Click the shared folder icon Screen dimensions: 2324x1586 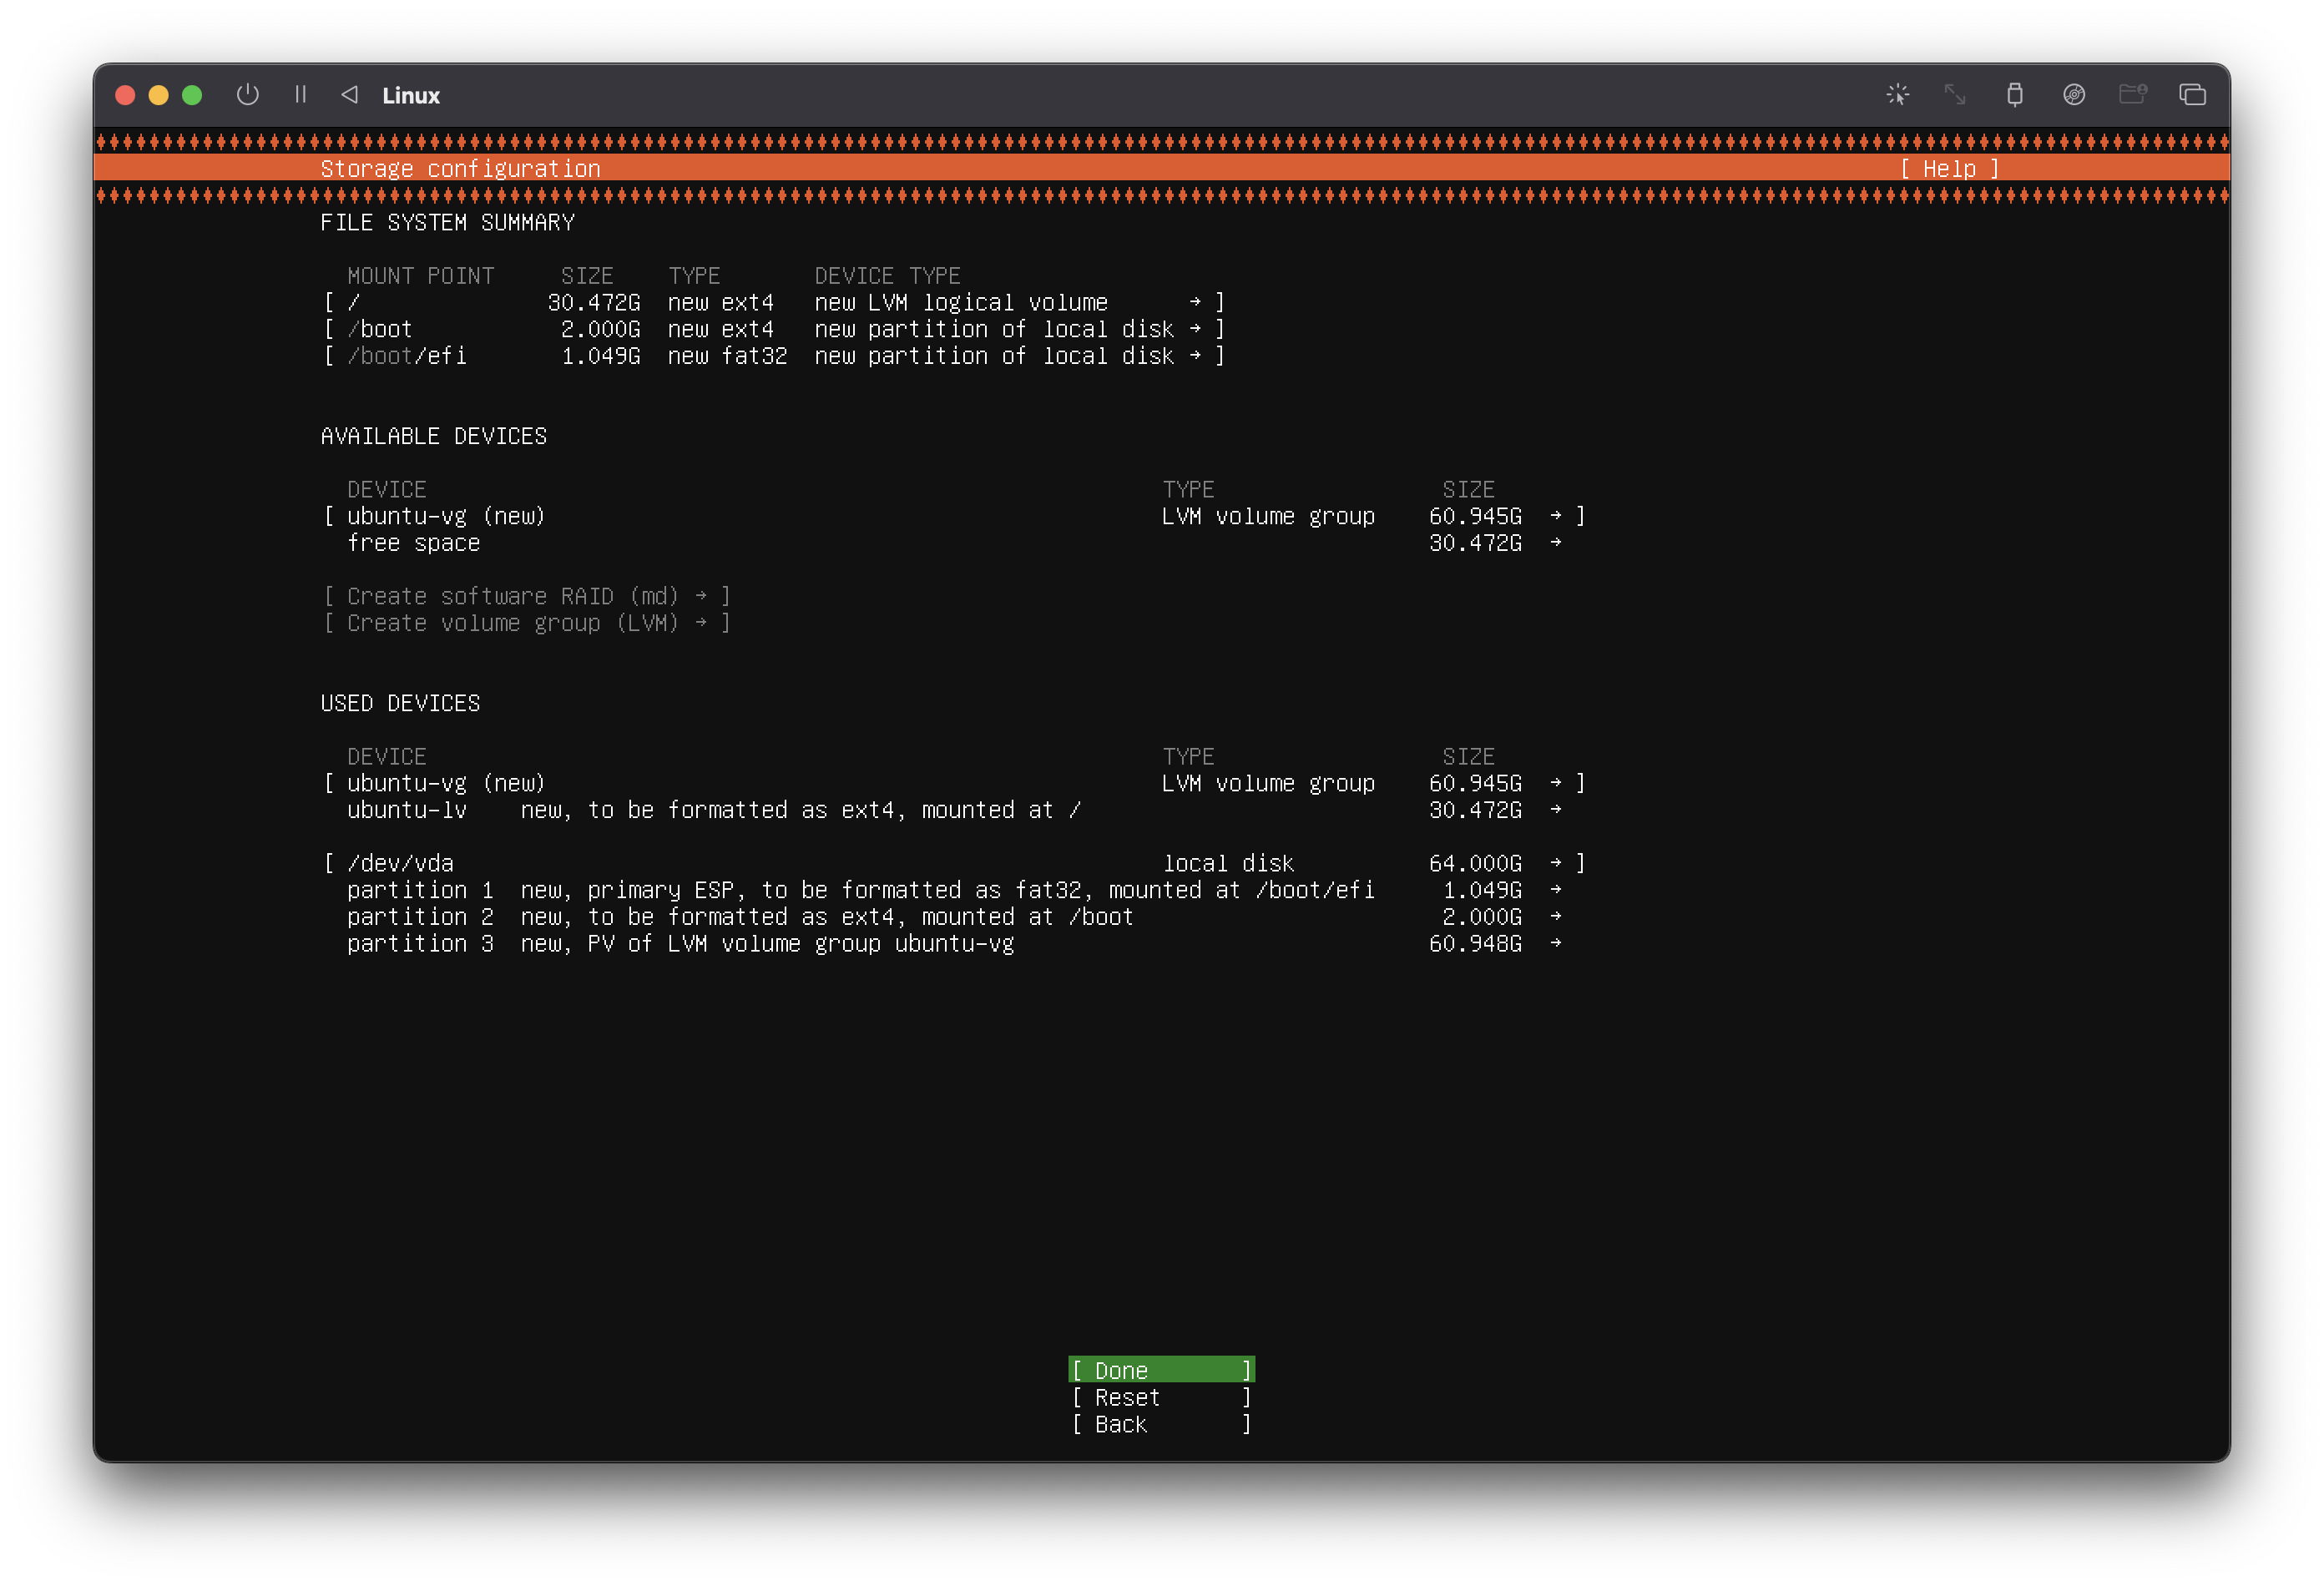click(2132, 95)
